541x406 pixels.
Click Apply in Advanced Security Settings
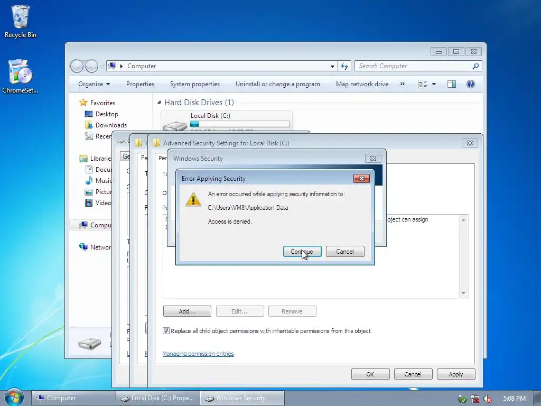coord(456,374)
